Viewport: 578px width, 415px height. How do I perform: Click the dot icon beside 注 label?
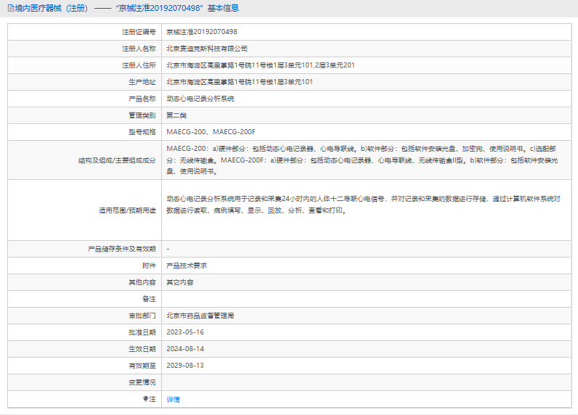[x=146, y=399]
